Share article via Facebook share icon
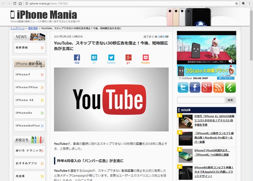Image resolution: width=253 pixels, height=181 pixels. click(77, 57)
